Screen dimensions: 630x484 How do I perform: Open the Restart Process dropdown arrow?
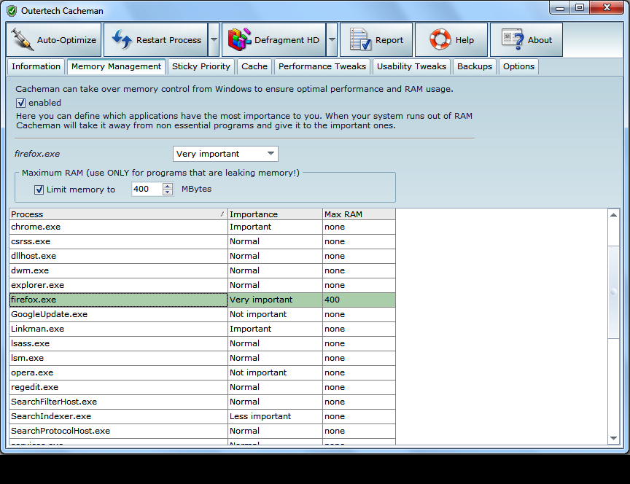click(214, 39)
